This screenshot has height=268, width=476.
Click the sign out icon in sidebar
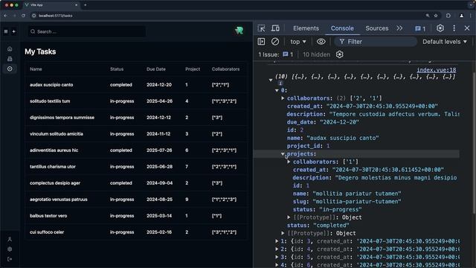coord(10,259)
